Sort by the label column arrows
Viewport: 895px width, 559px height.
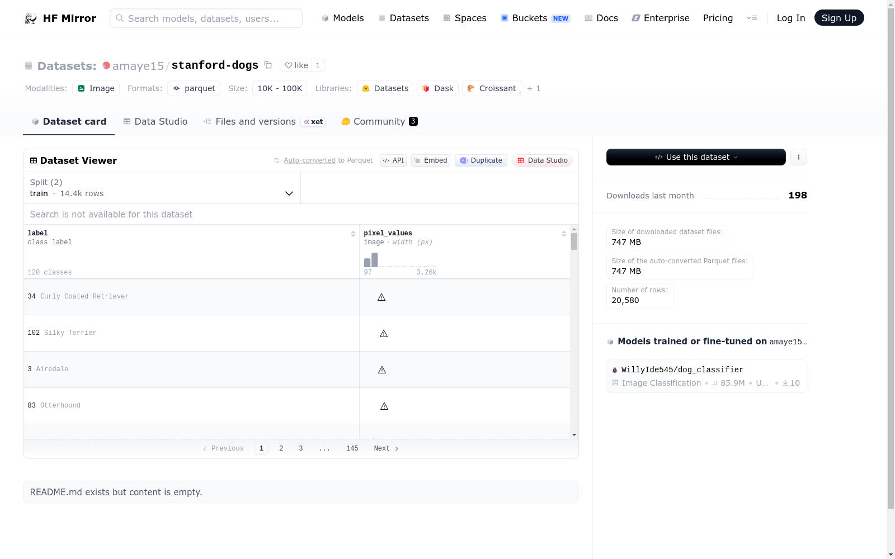point(353,234)
